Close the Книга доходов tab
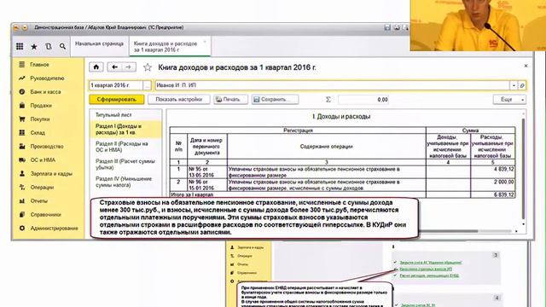 [205, 42]
